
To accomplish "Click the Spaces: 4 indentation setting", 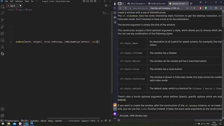I will click(x=85, y=121).
